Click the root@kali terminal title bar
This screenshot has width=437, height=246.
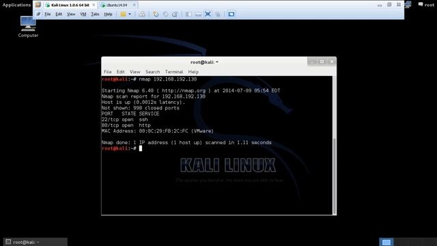(204, 62)
